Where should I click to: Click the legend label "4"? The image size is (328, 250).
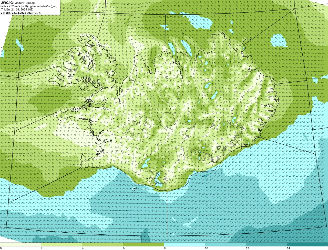pyautogui.click(x=83, y=248)
